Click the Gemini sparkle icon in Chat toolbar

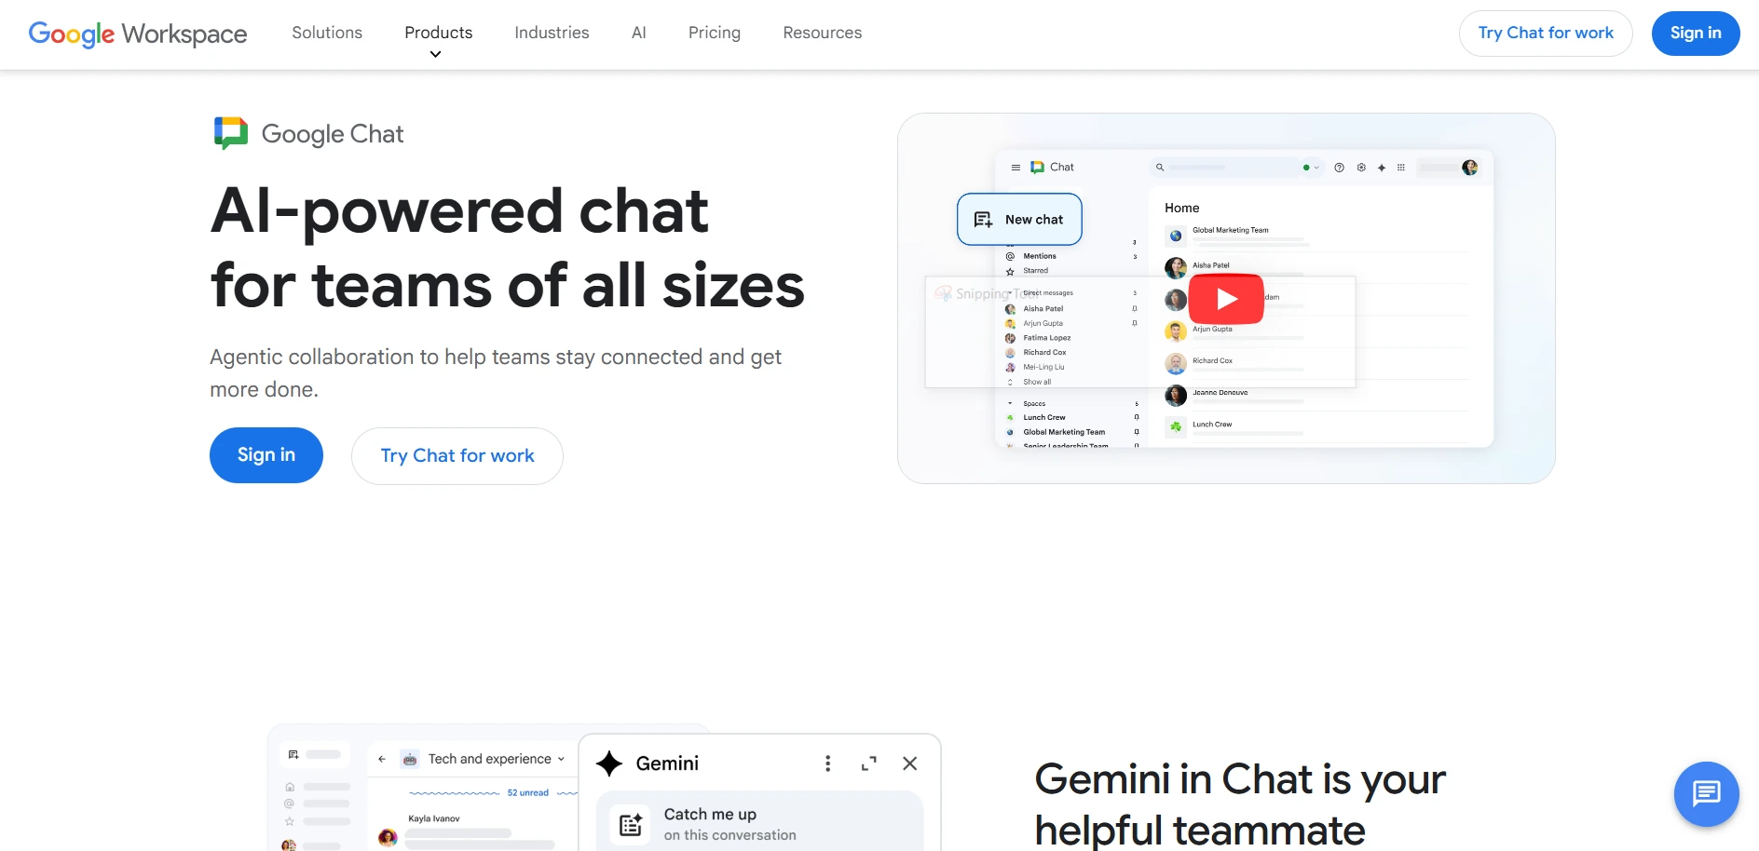pyautogui.click(x=1382, y=168)
